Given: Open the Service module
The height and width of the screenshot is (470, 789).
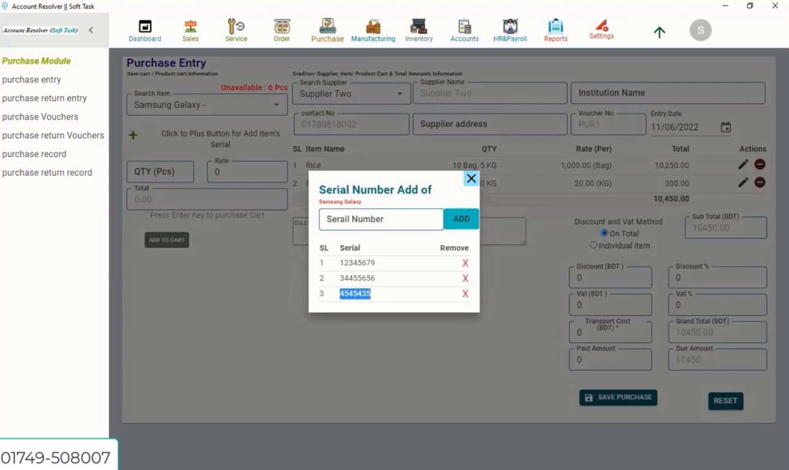Looking at the screenshot, I should [236, 29].
